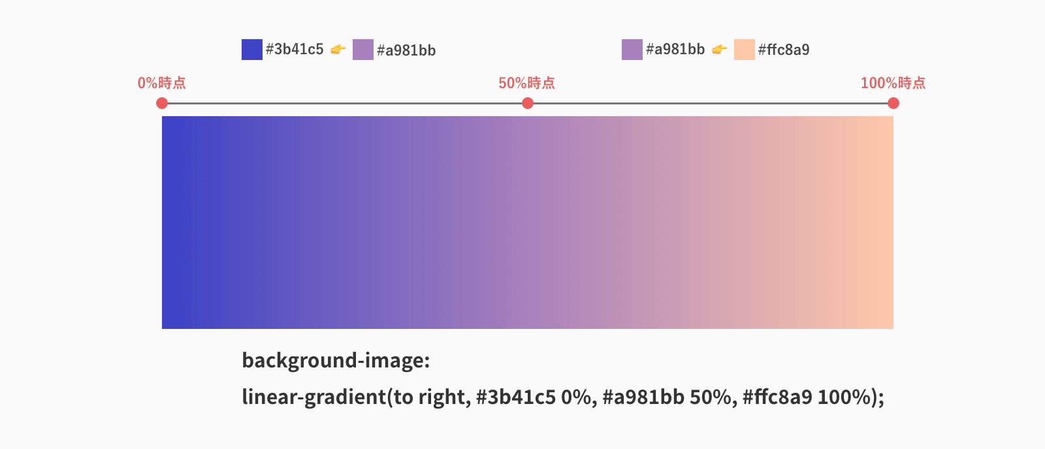This screenshot has height=449, width=1045.
Task: Click the 100%時点 label
Action: click(x=893, y=83)
